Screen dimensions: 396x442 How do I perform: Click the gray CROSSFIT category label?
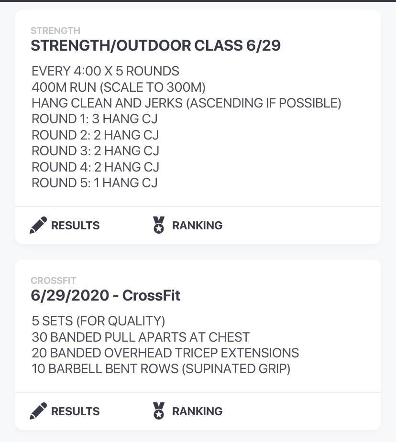(x=54, y=280)
